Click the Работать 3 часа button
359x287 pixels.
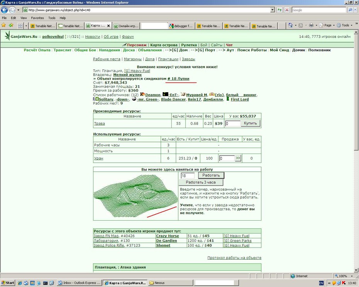[201, 182]
